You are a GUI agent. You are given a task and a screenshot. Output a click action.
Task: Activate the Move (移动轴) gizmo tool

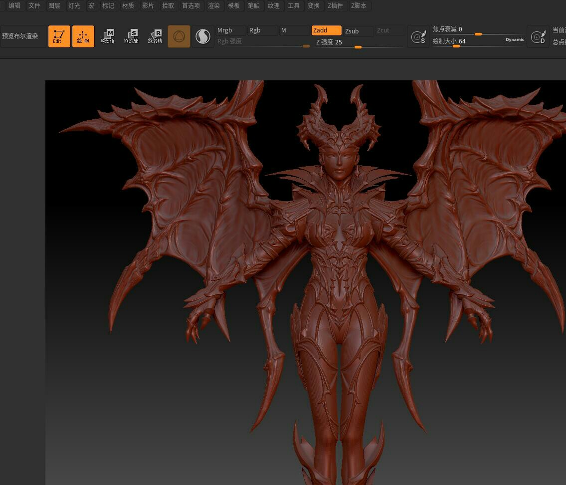(107, 36)
